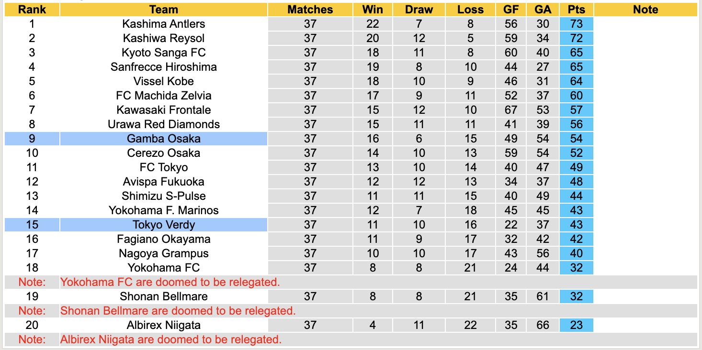702x350 pixels.
Task: Sort by the Win column header
Action: [372, 10]
